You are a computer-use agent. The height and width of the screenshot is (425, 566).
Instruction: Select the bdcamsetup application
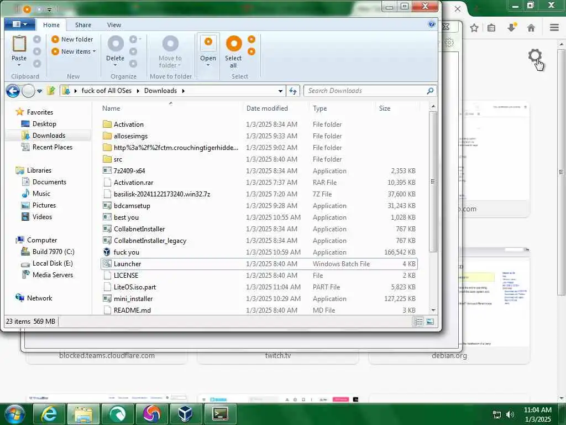pyautogui.click(x=132, y=206)
